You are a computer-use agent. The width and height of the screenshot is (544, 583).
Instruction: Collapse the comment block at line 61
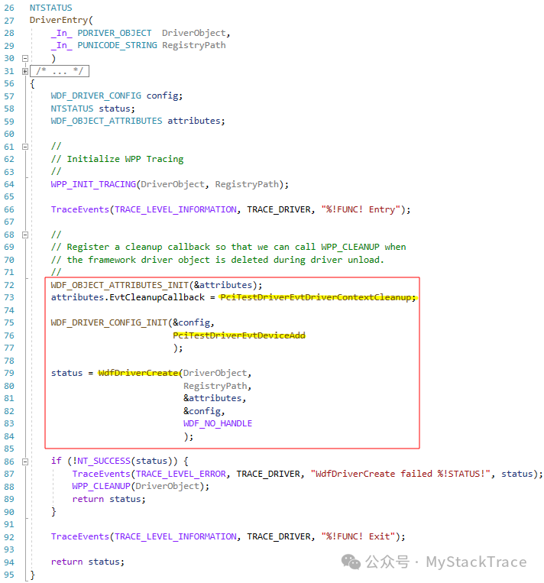[25, 147]
